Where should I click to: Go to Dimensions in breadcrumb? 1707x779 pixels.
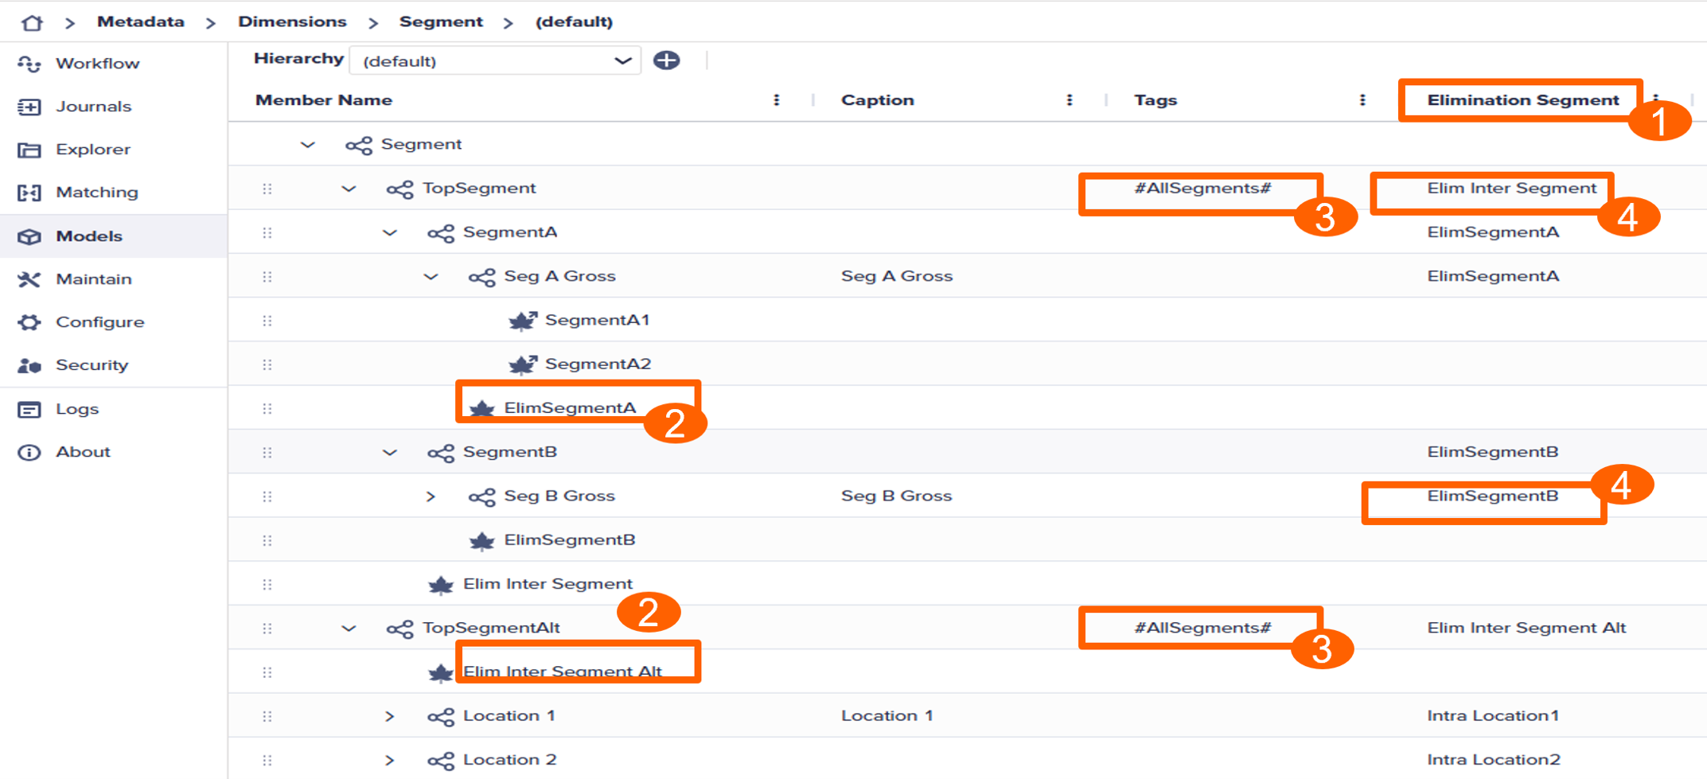(292, 22)
